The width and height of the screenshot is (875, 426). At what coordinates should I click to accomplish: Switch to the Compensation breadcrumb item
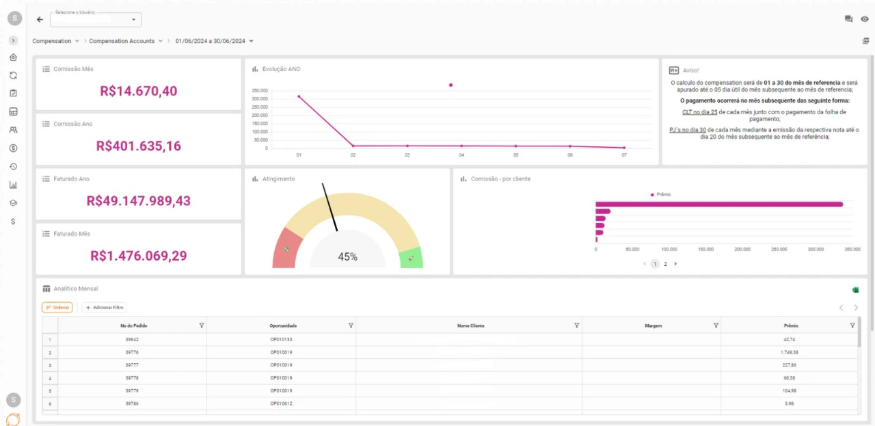[53, 41]
